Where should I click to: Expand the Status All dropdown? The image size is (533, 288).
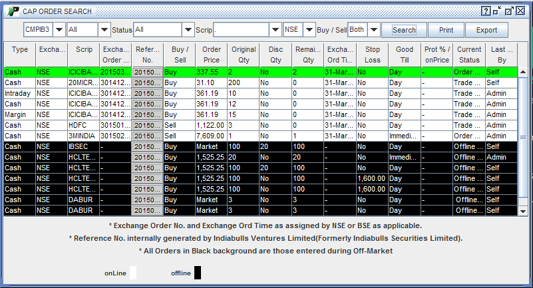pyautogui.click(x=188, y=29)
